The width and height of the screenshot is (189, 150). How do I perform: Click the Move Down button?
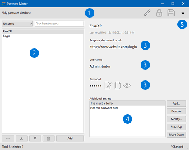tap(176, 134)
